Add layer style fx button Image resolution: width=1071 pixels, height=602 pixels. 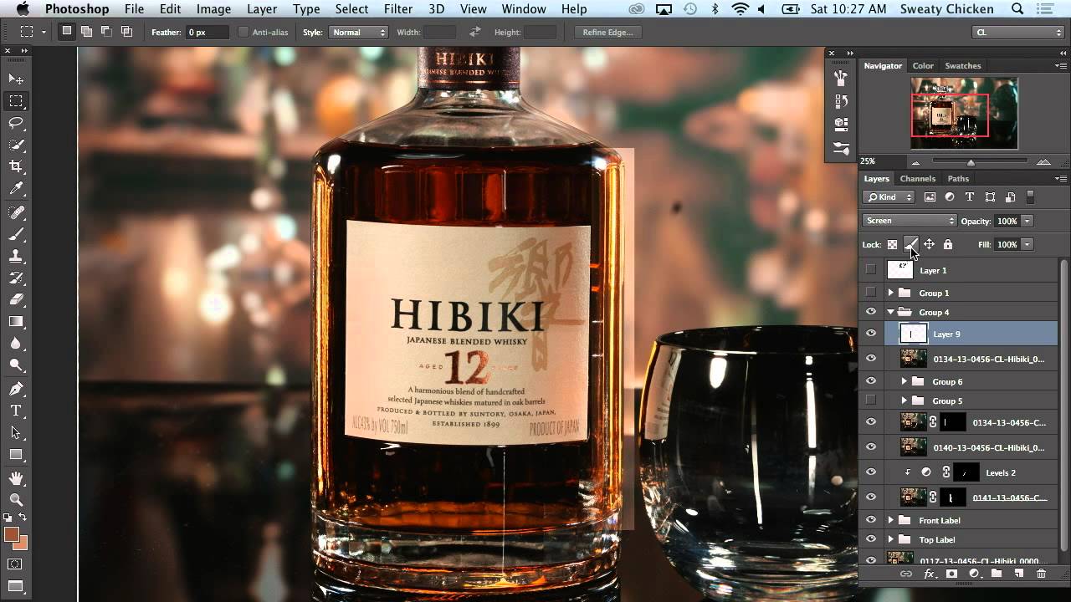[x=929, y=574]
